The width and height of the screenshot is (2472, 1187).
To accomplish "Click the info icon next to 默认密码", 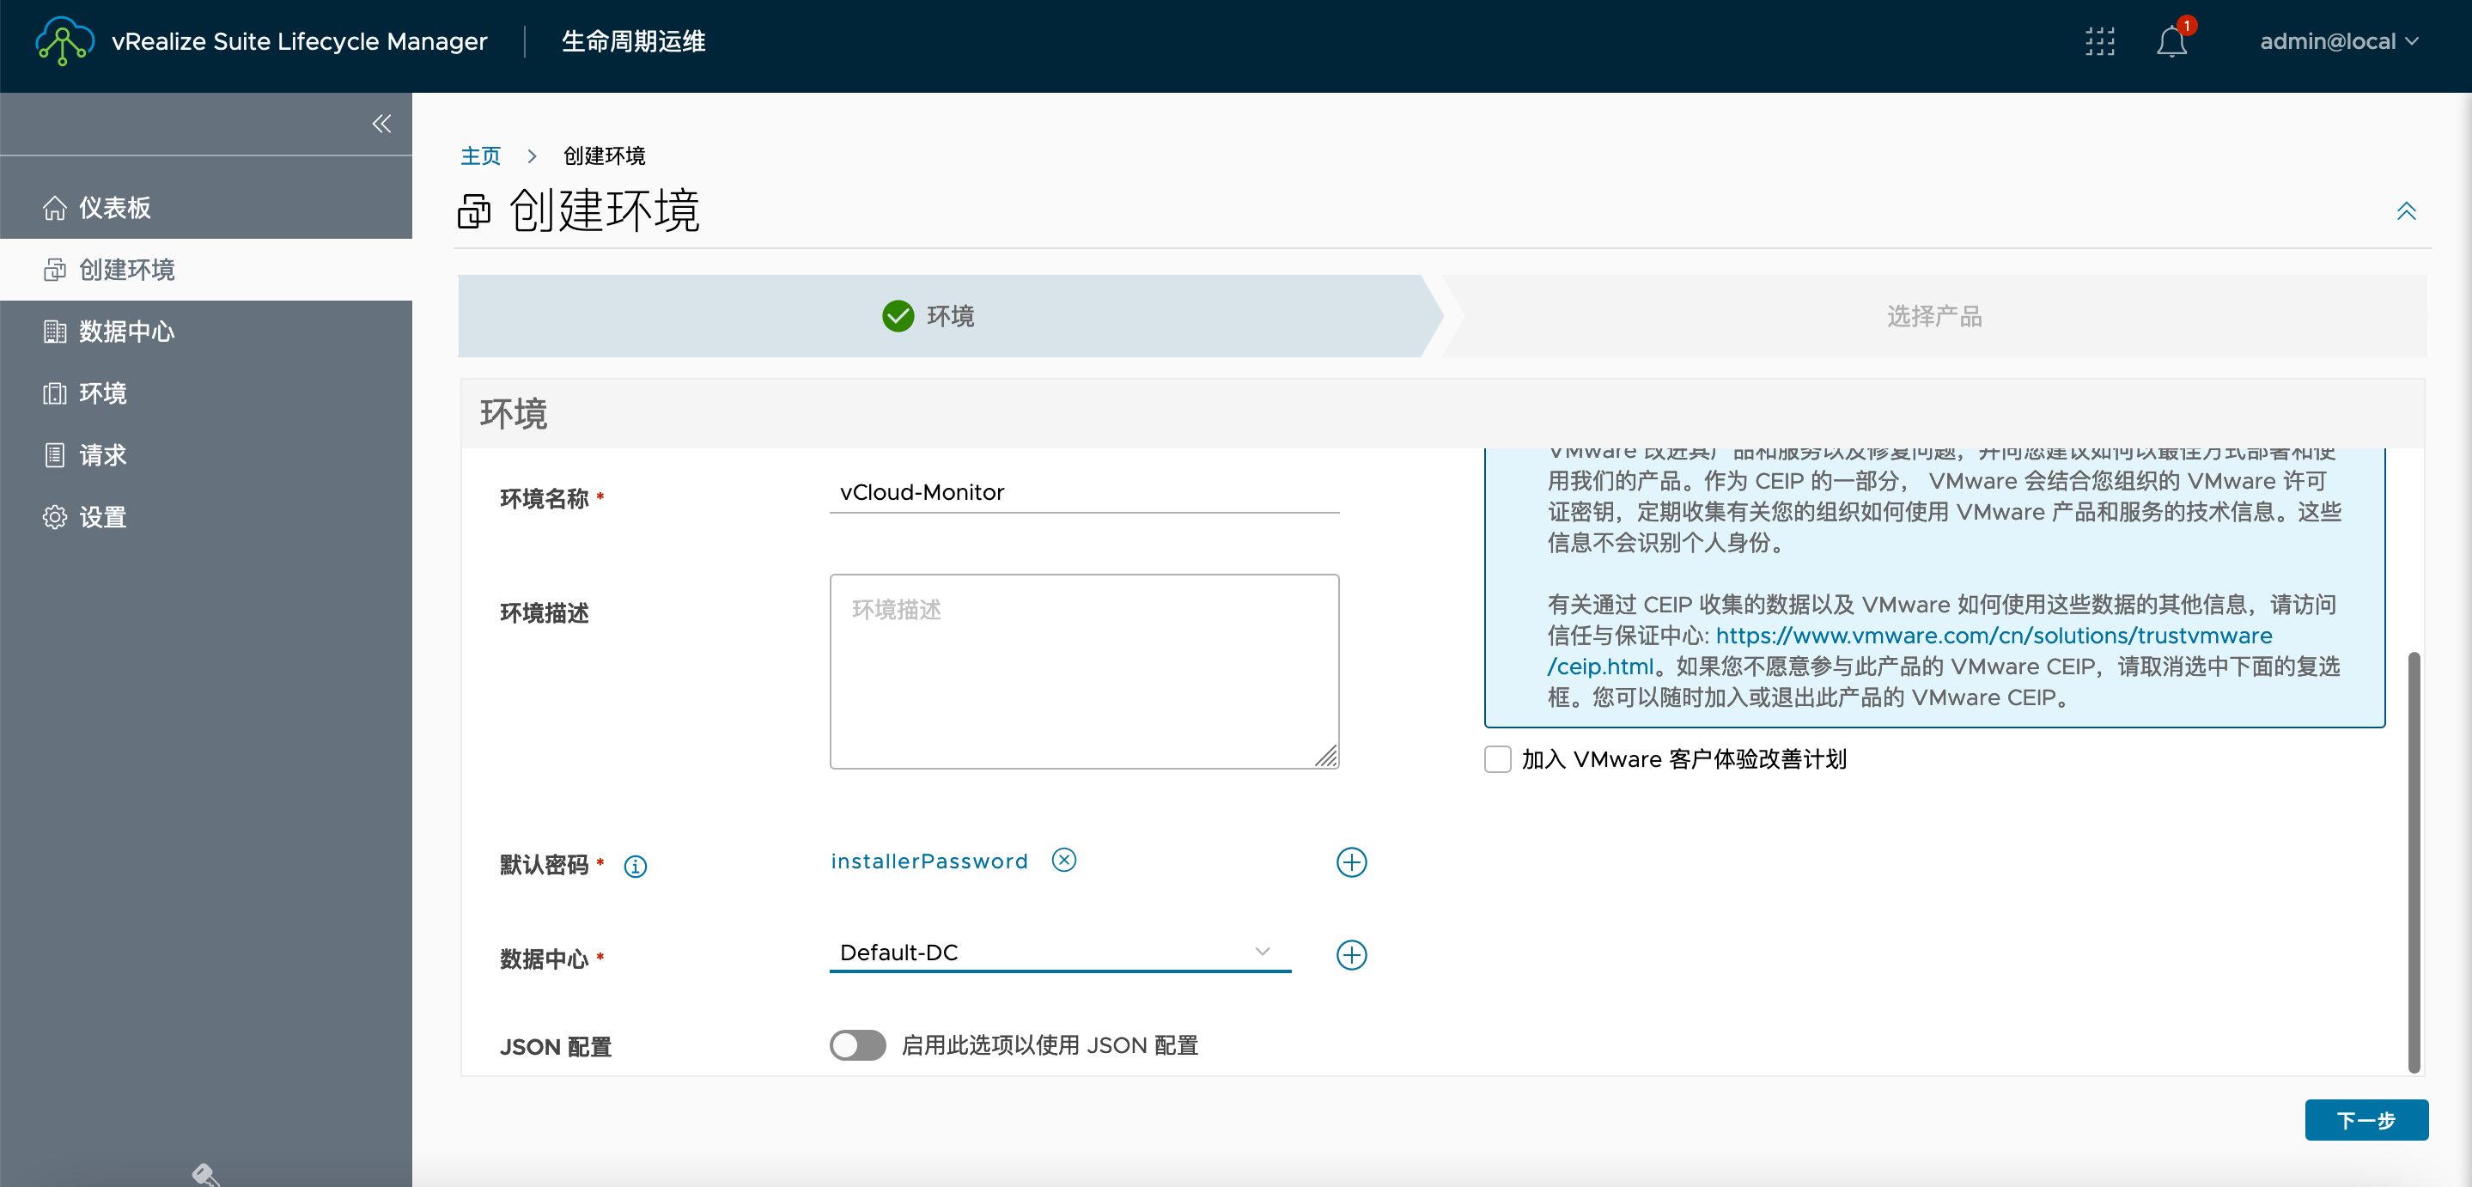I will coord(636,866).
